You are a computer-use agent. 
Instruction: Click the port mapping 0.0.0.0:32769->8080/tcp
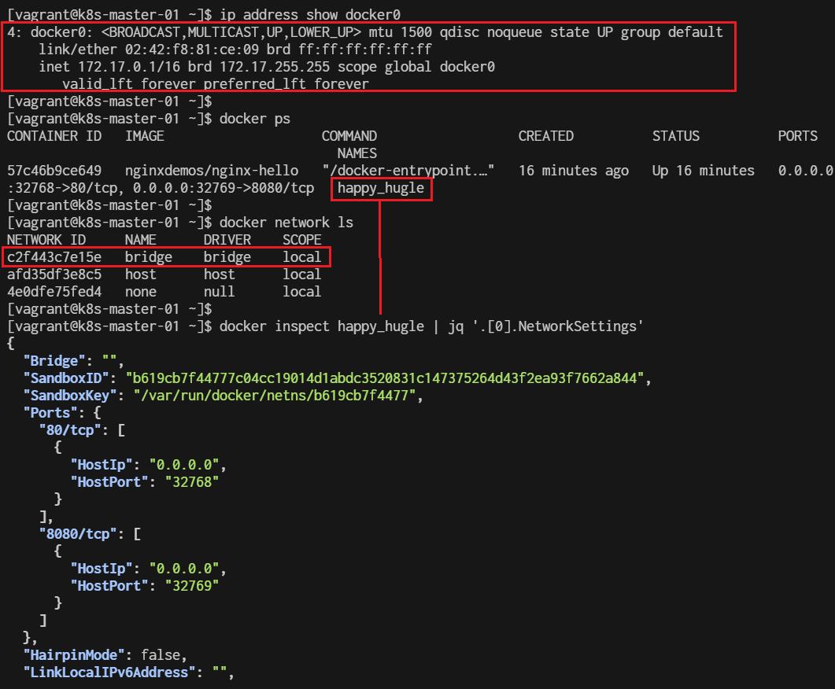(x=224, y=188)
